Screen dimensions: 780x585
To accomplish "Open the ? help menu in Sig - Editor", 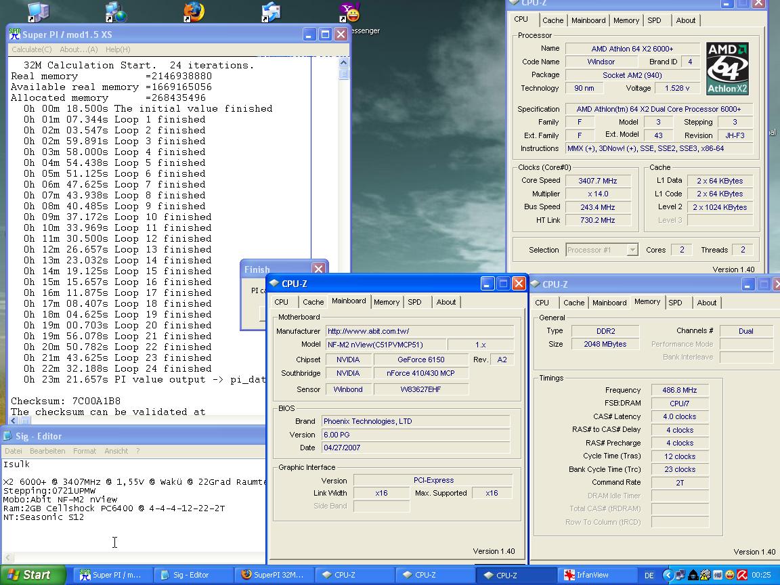I will tap(138, 451).
